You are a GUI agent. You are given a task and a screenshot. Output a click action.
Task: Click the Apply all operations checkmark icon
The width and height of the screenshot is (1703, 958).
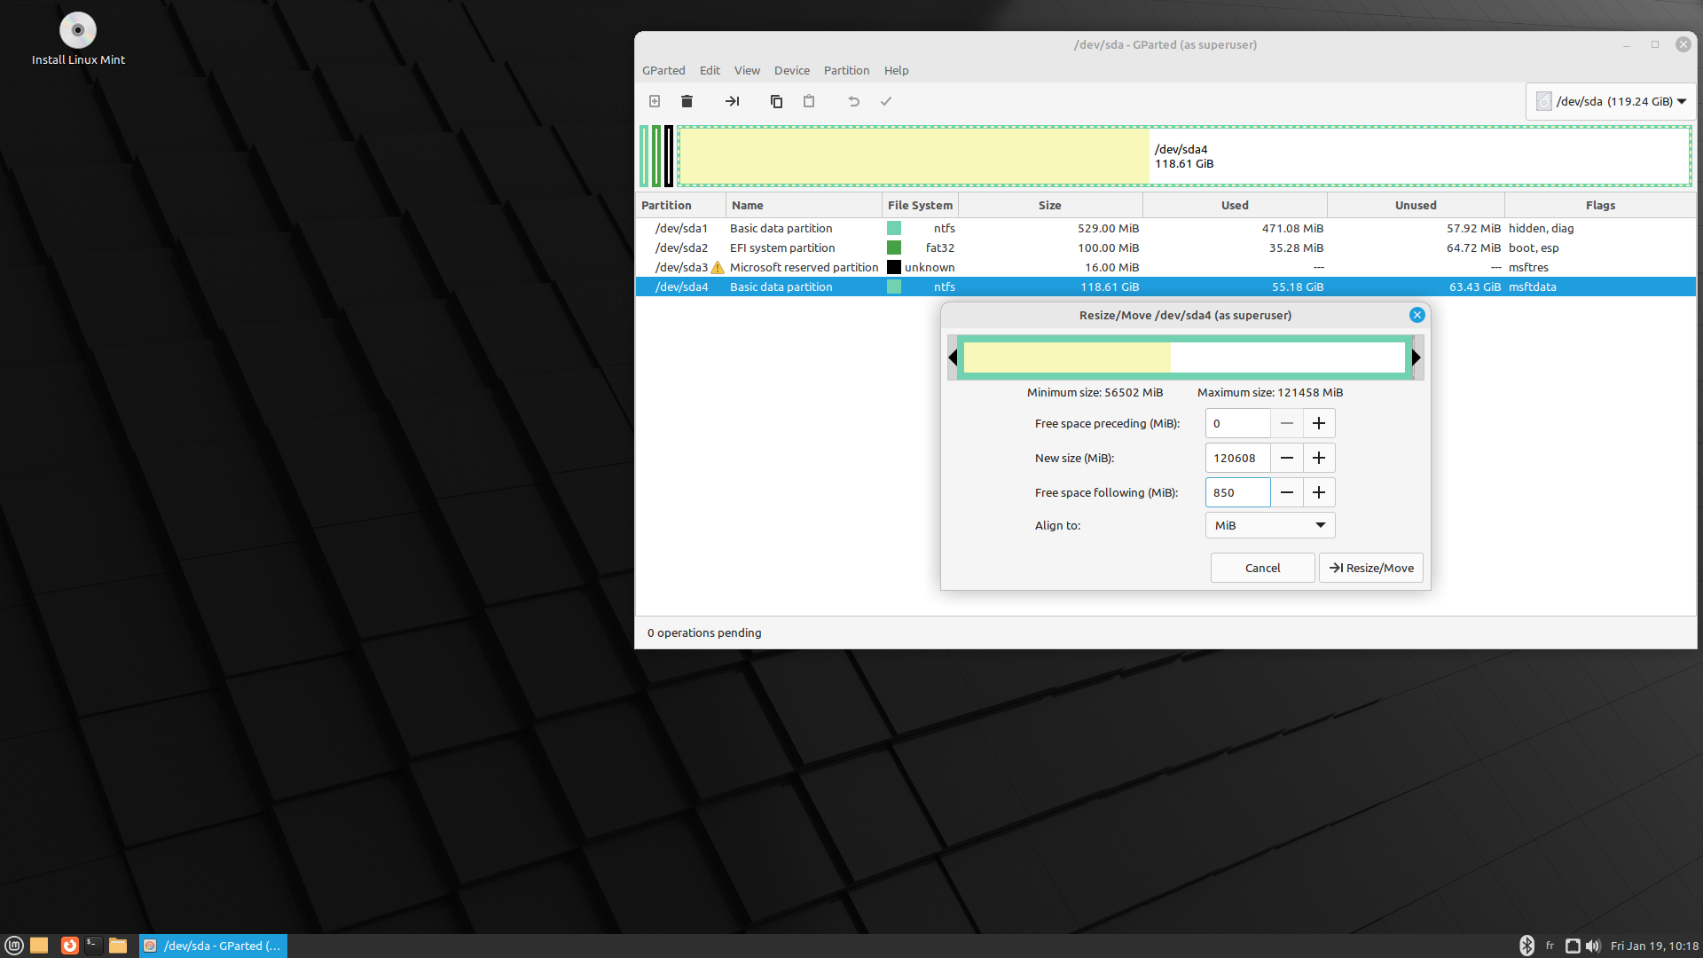(885, 101)
